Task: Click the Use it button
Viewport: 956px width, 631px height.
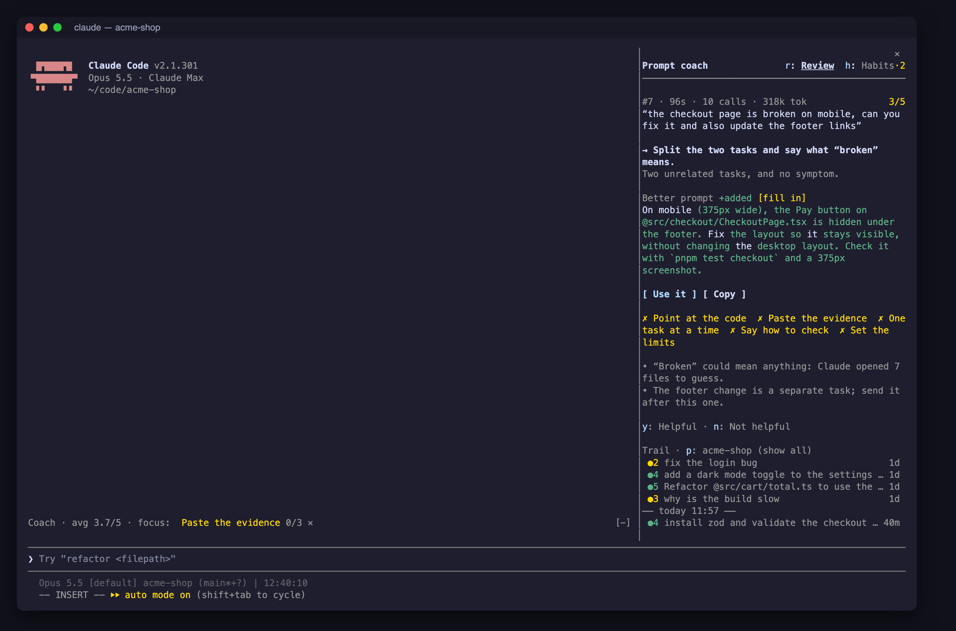Action: pyautogui.click(x=669, y=294)
